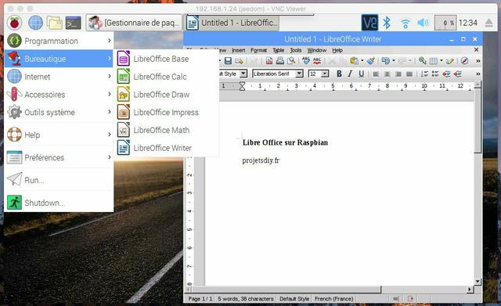Click the eject icon in the panel

click(488, 23)
